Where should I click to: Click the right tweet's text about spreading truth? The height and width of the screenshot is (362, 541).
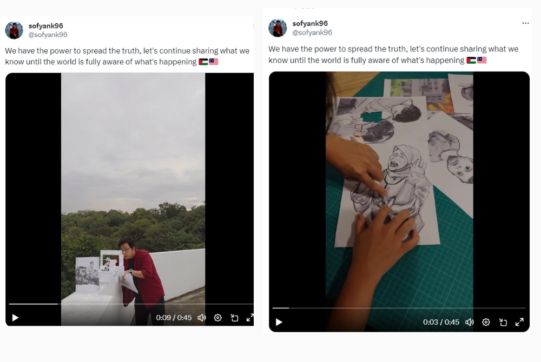(393, 55)
